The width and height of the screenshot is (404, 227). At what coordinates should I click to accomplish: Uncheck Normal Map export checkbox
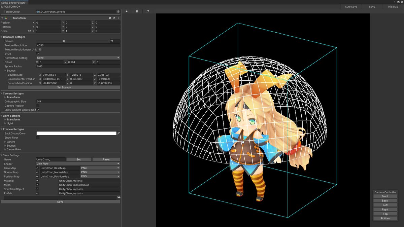(37, 172)
